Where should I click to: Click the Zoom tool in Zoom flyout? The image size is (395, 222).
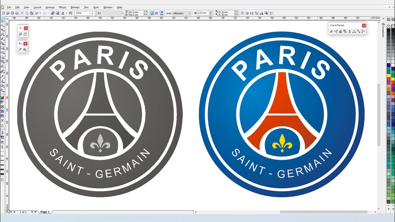coord(20,34)
